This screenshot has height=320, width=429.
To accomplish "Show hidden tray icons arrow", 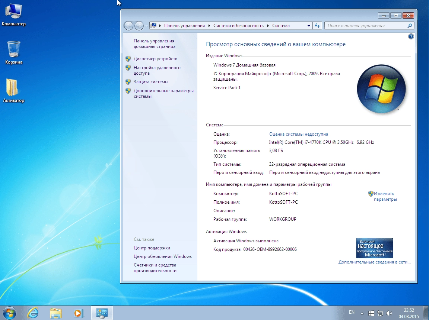I will click(x=362, y=313).
